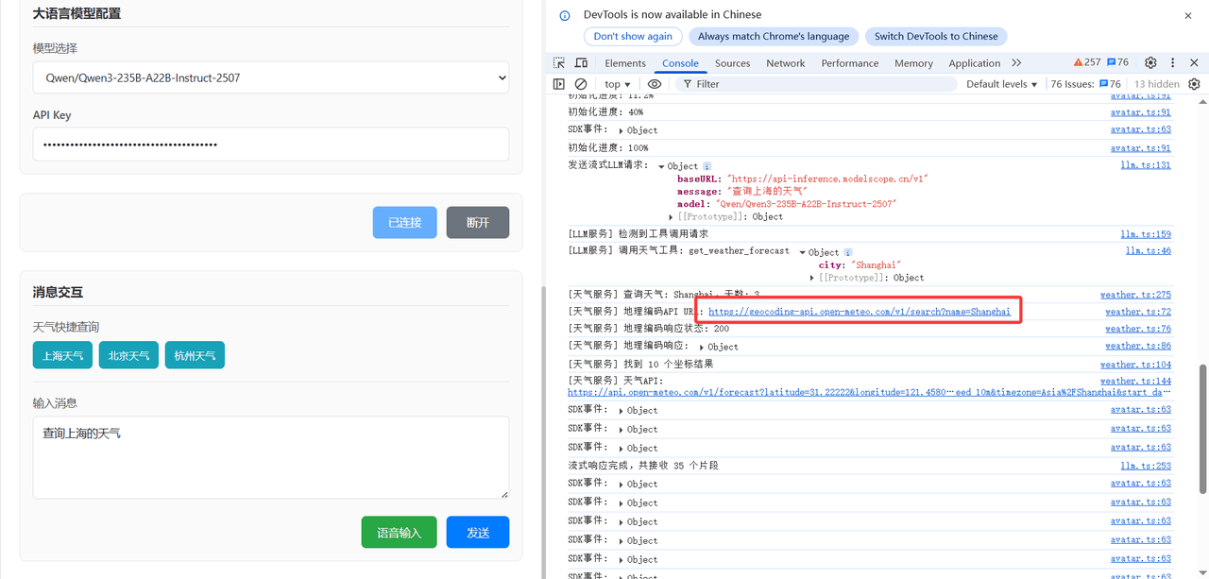1209x579 pixels.
Task: Open source link weather.ts:275
Action: pyautogui.click(x=1135, y=295)
